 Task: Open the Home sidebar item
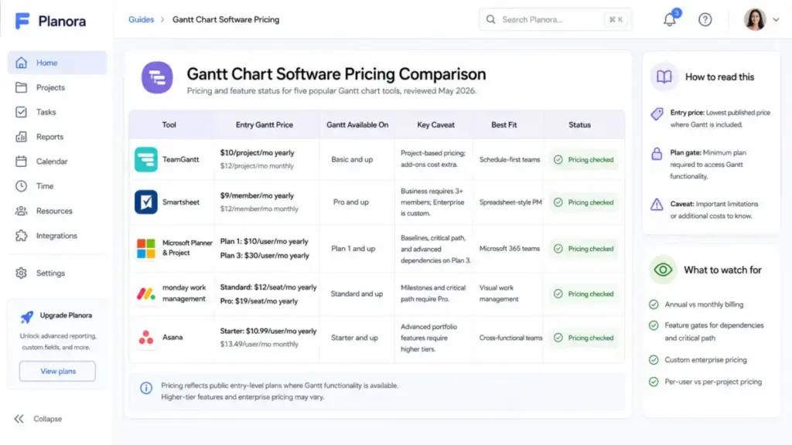pos(57,63)
